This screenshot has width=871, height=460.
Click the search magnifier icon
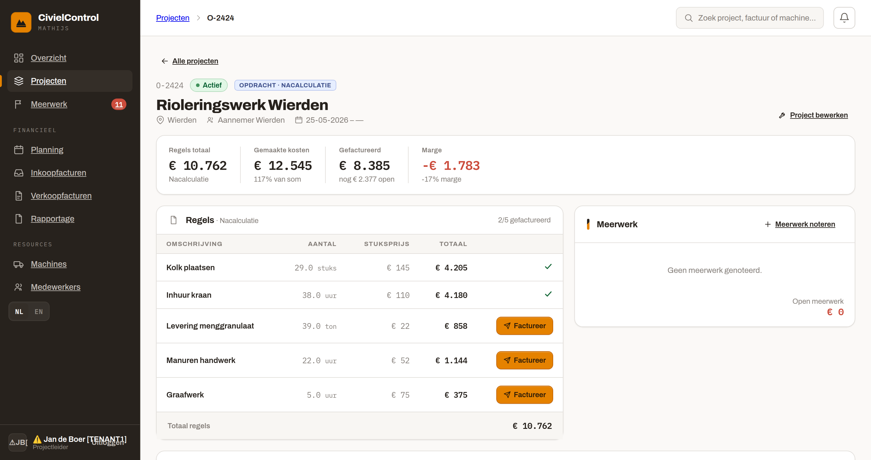point(688,18)
